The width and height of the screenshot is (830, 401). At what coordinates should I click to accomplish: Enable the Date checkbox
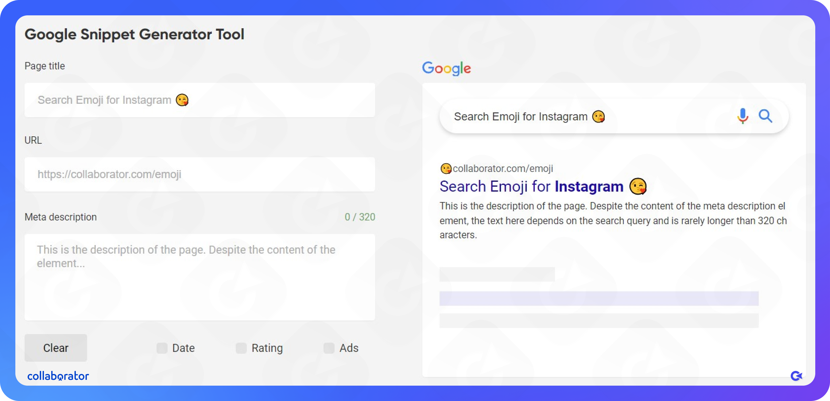(x=162, y=348)
